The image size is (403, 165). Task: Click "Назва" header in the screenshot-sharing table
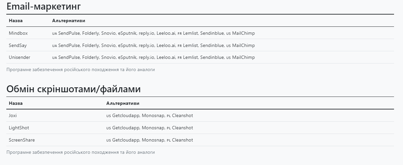(x=16, y=103)
